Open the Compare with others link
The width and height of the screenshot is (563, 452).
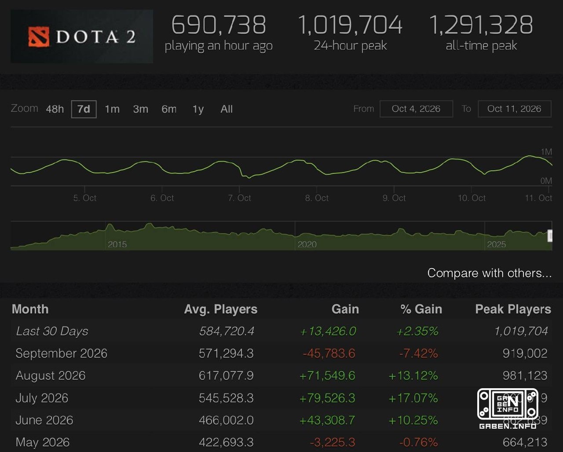coord(490,273)
